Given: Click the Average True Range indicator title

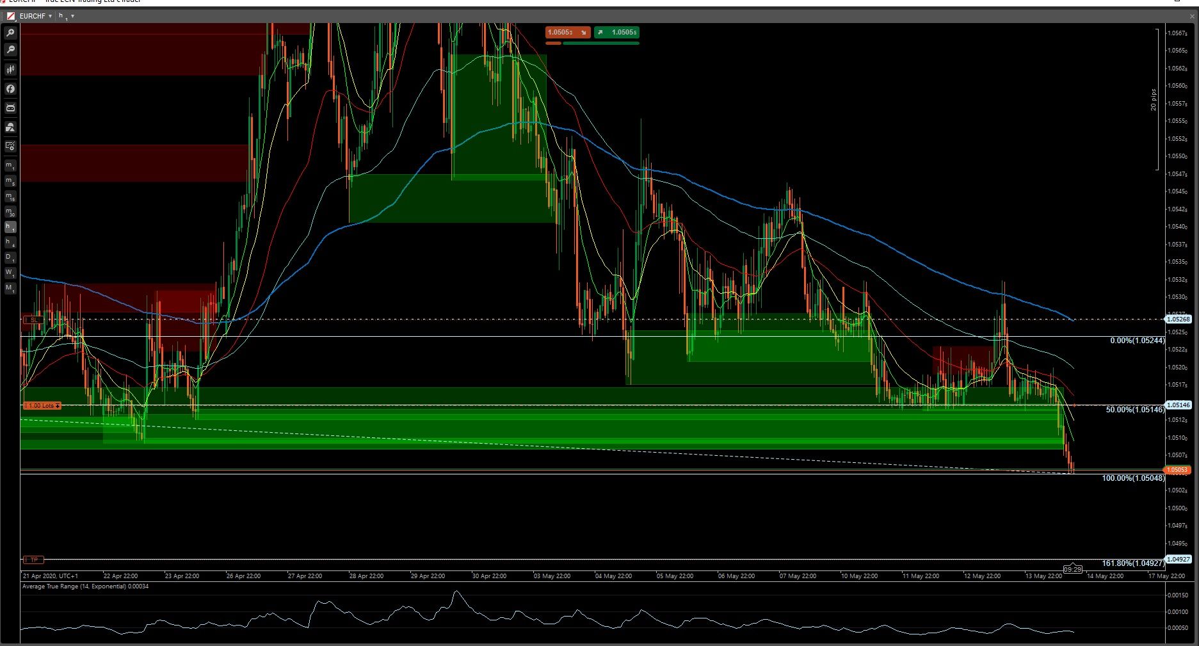Looking at the screenshot, I should point(85,586).
